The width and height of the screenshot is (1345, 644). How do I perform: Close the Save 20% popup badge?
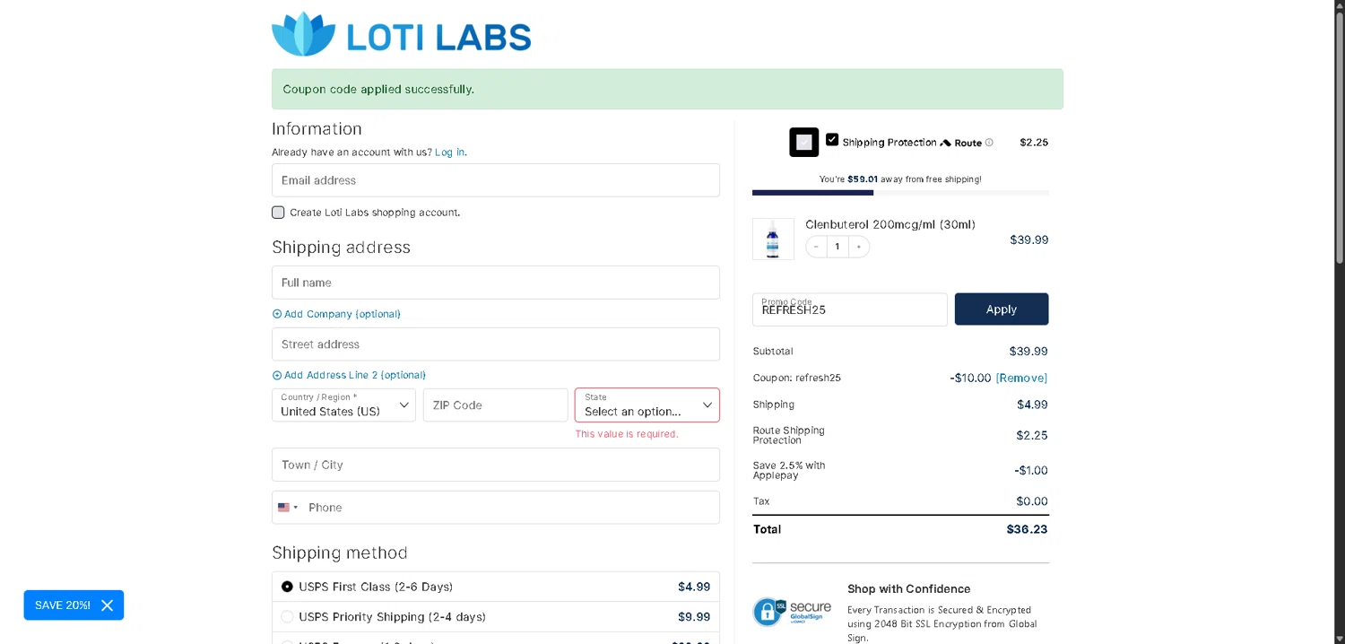click(x=107, y=605)
